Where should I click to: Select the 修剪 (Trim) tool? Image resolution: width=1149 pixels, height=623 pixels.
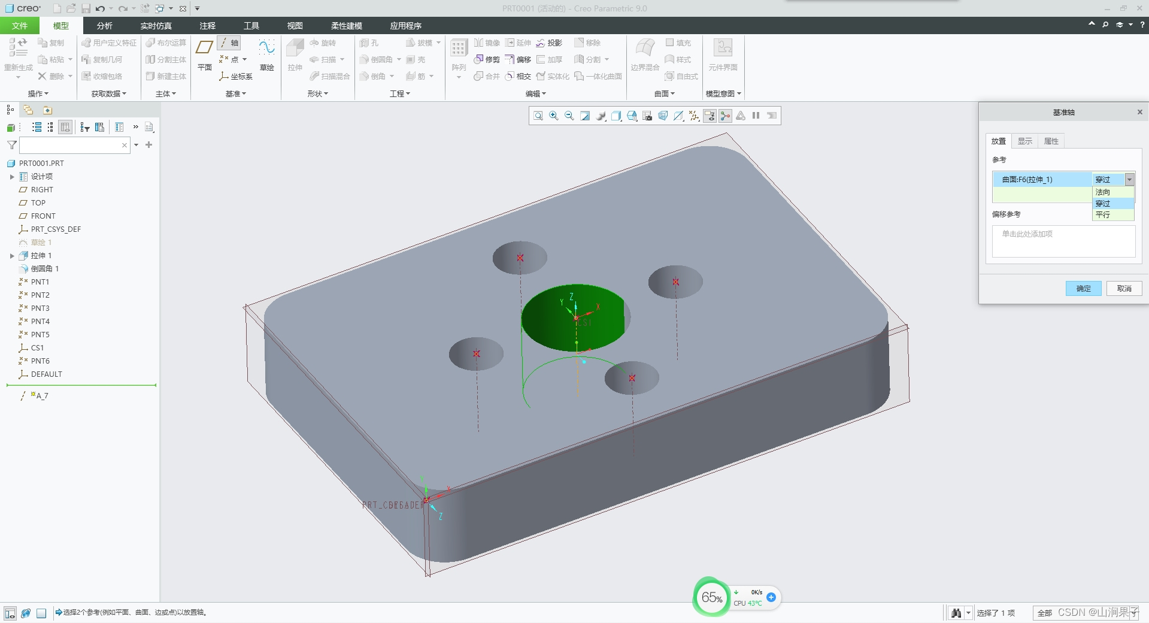tap(487, 59)
